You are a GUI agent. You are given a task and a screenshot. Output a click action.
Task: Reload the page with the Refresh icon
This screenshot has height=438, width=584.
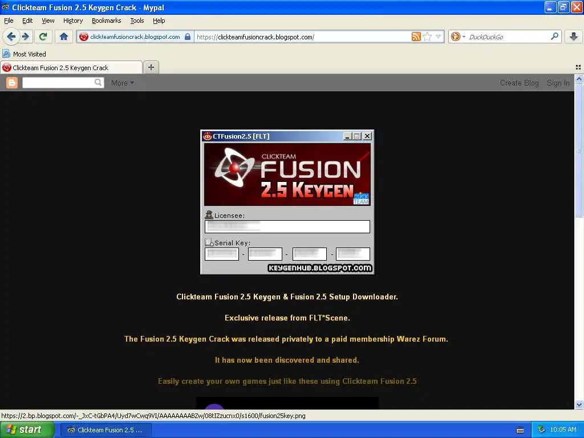coord(43,36)
